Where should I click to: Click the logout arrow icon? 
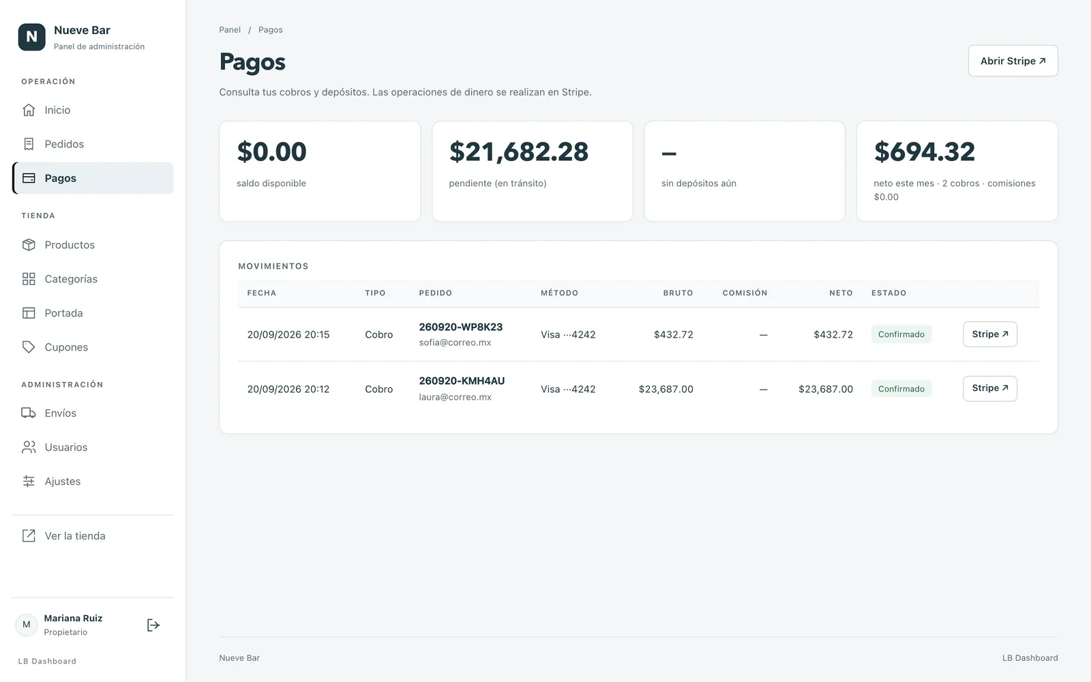153,625
